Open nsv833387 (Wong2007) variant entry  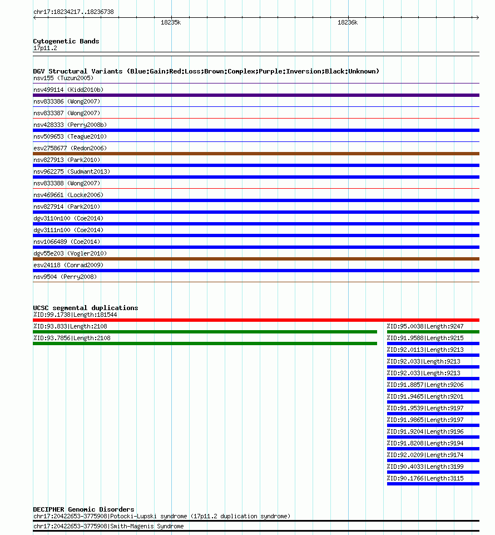pos(67,113)
